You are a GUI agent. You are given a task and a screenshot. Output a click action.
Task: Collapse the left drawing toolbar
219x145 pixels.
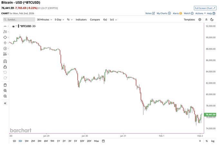point(5,103)
